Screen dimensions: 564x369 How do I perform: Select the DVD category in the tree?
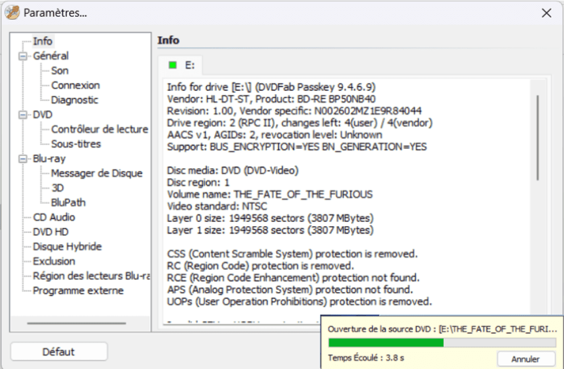43,115
